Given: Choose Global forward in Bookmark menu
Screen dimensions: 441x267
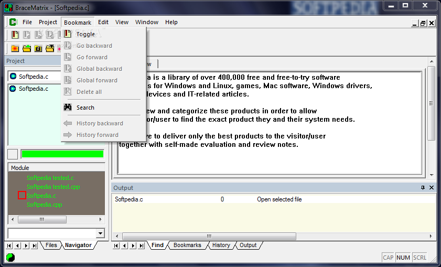Looking at the screenshot, I should tap(103, 80).
